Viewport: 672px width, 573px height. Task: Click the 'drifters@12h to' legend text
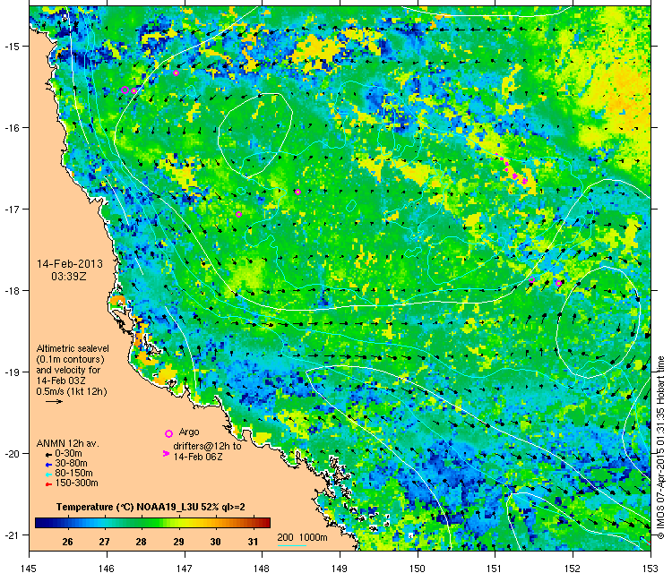point(207,446)
